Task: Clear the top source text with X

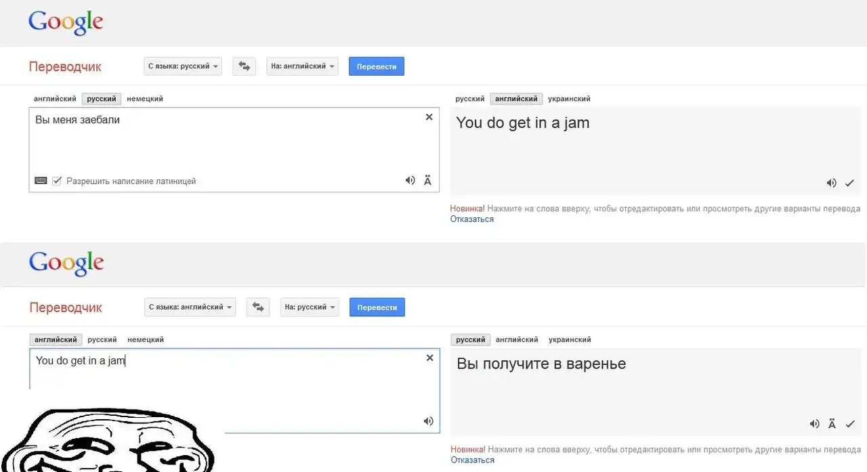Action: point(429,117)
